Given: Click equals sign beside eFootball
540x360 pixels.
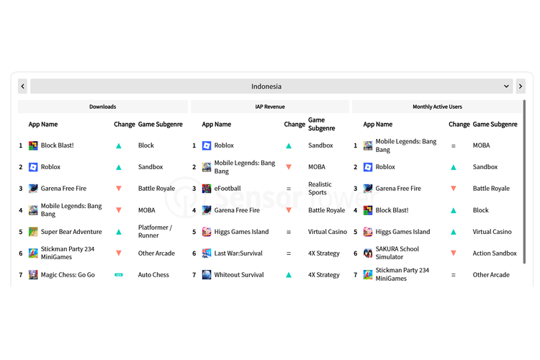Looking at the screenshot, I should coord(289,189).
